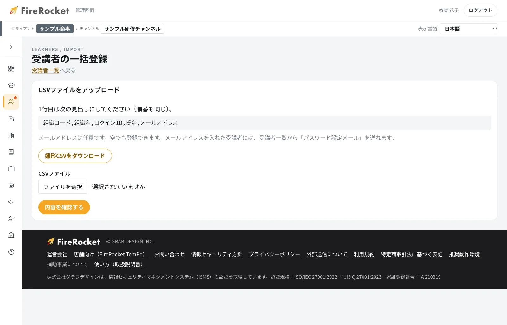This screenshot has width=507, height=325.
Task: Click ファイルを選択 to choose CSV
Action: click(63, 187)
